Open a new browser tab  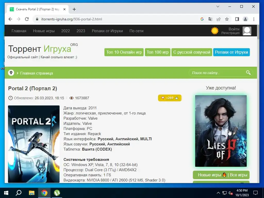coord(74,10)
